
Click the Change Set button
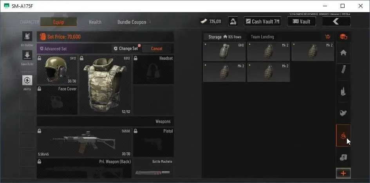(x=126, y=48)
